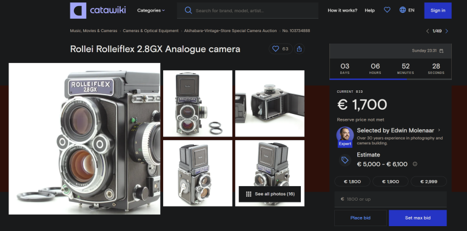Open angled camera thumbnail with crank side
Viewport: 467px width, 231px height.
198,173
